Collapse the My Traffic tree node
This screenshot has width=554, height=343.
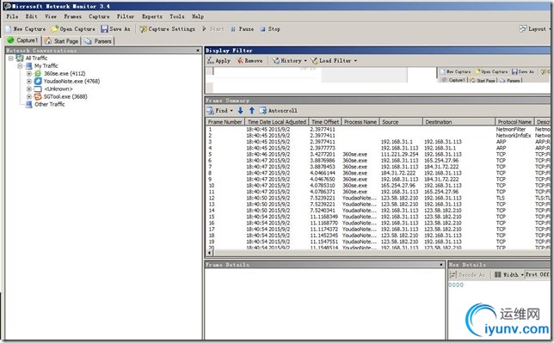coord(21,65)
